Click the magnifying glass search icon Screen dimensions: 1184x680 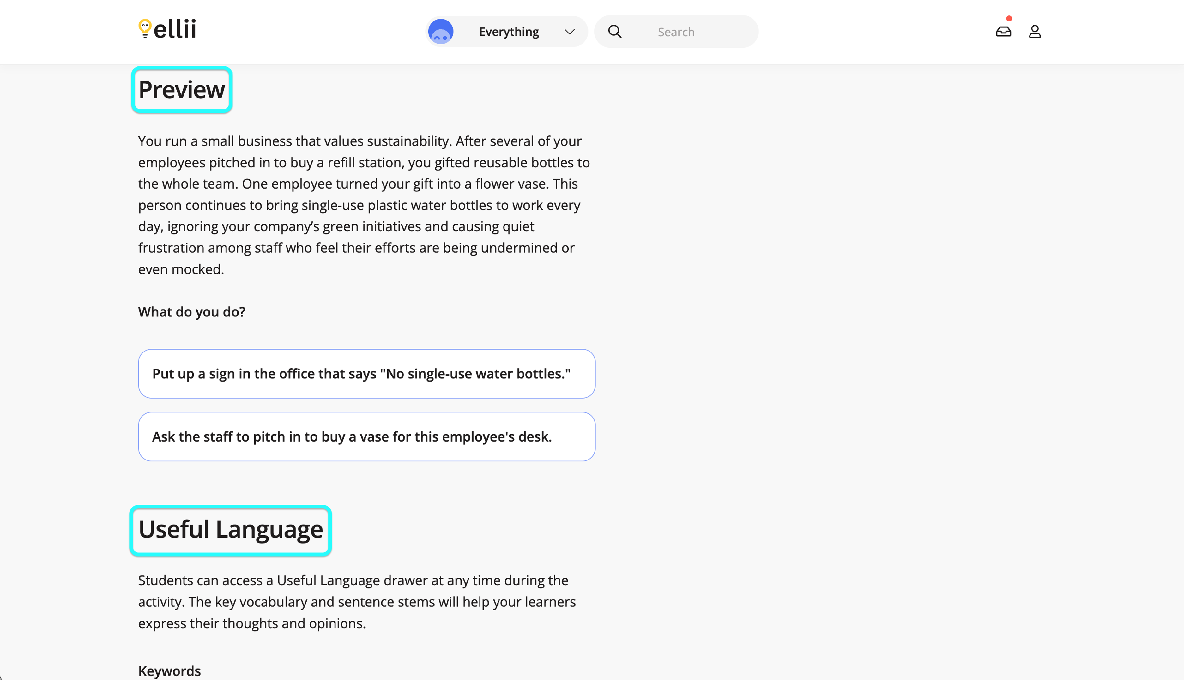614,32
